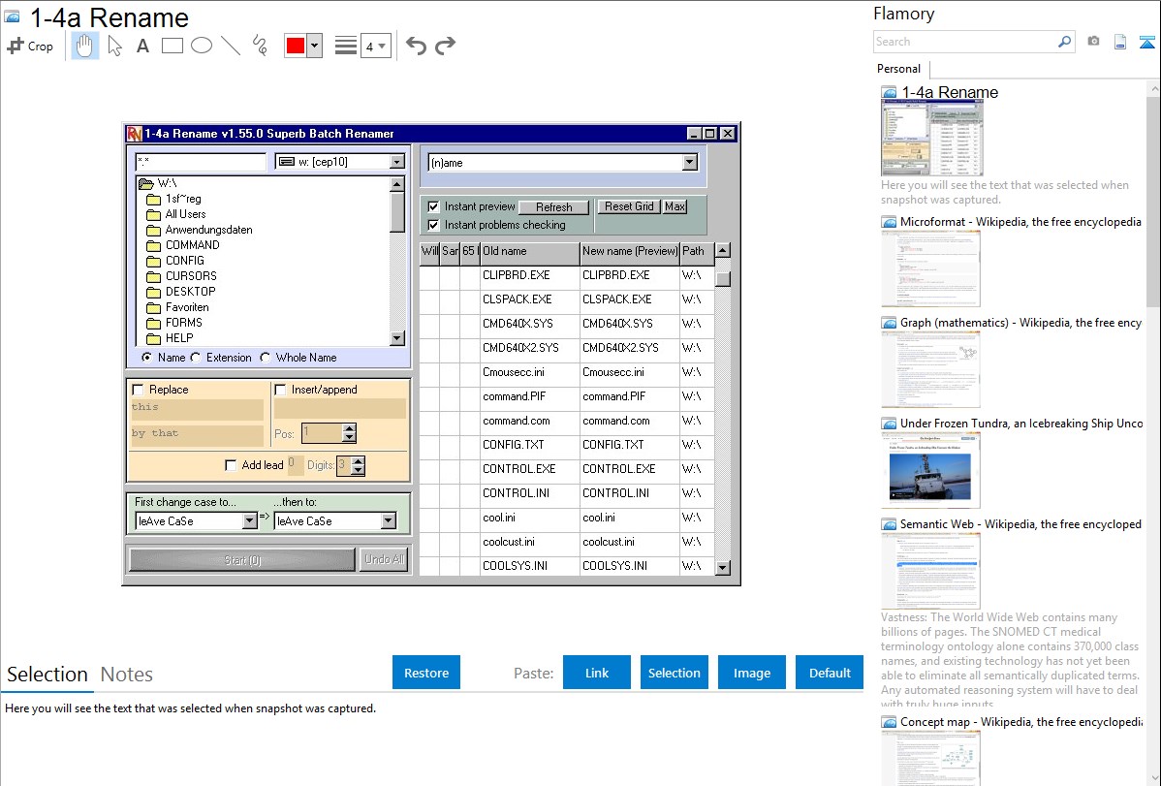Screen dimensions: 1161x786
Task: Select the Crop tool
Action: (30, 46)
